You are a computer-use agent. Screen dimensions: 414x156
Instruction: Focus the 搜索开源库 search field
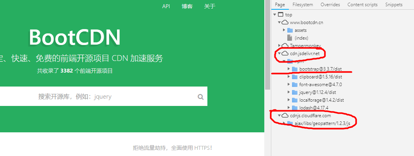(x=104, y=96)
